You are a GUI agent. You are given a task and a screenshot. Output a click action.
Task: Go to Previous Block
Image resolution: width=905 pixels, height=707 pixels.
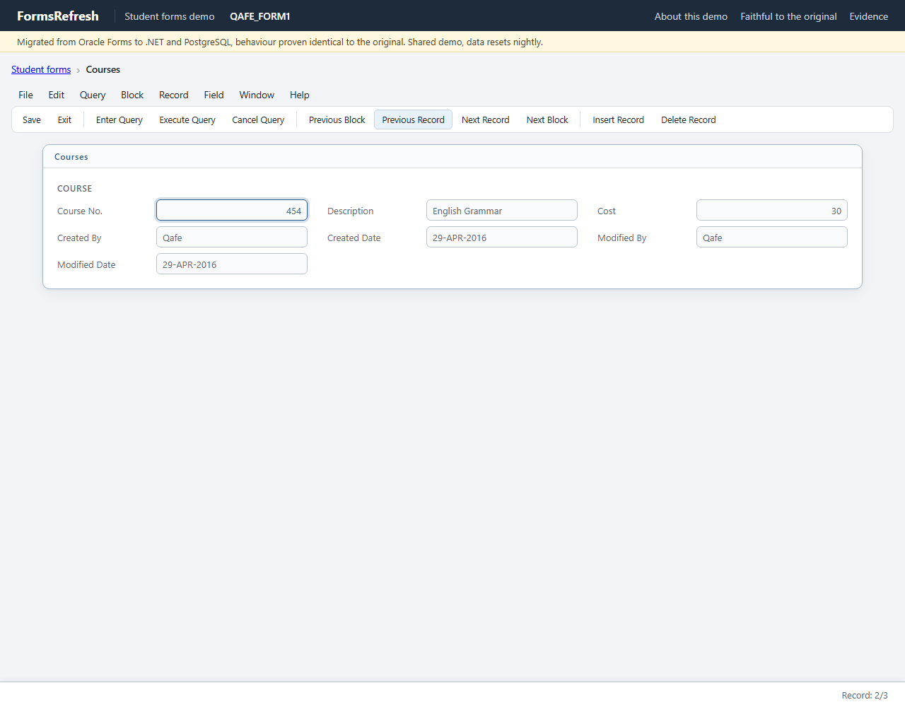pyautogui.click(x=337, y=119)
